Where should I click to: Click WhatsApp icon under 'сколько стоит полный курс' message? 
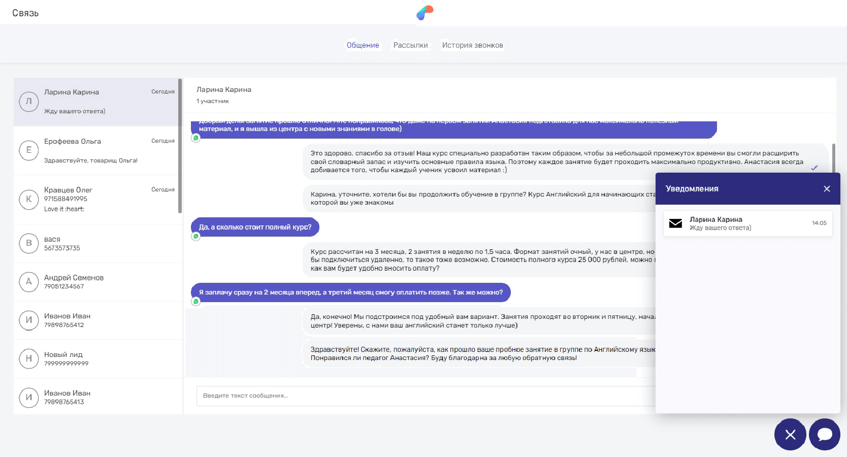196,237
